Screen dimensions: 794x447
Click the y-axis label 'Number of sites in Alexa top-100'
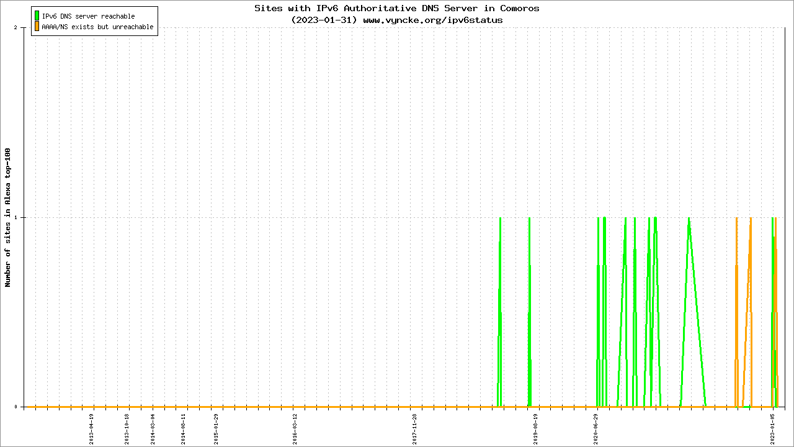(8, 217)
